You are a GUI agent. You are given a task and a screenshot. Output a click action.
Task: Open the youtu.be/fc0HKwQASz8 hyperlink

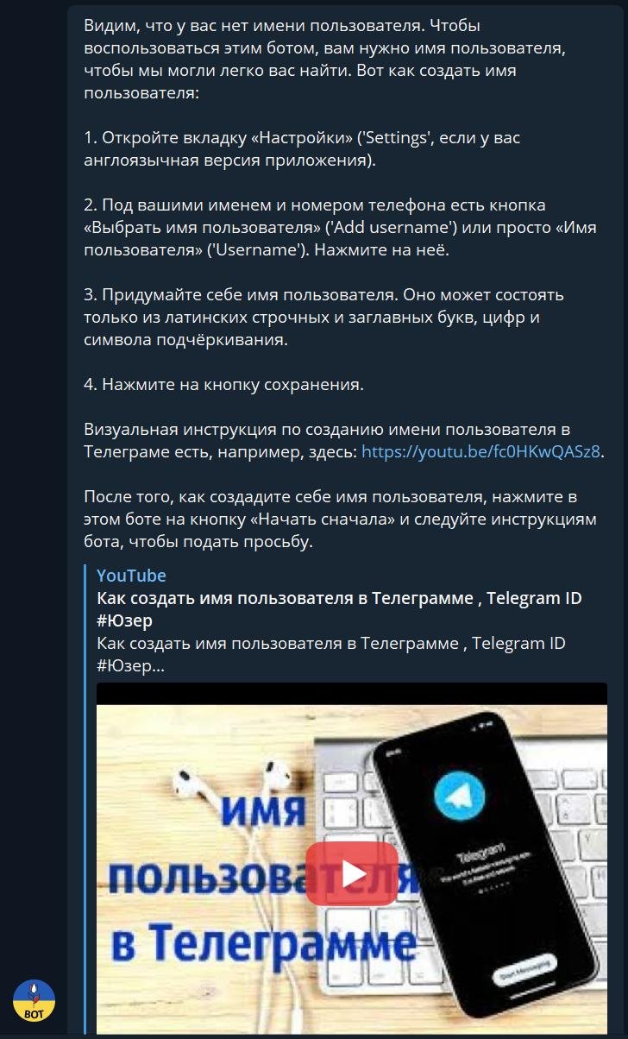coord(480,451)
